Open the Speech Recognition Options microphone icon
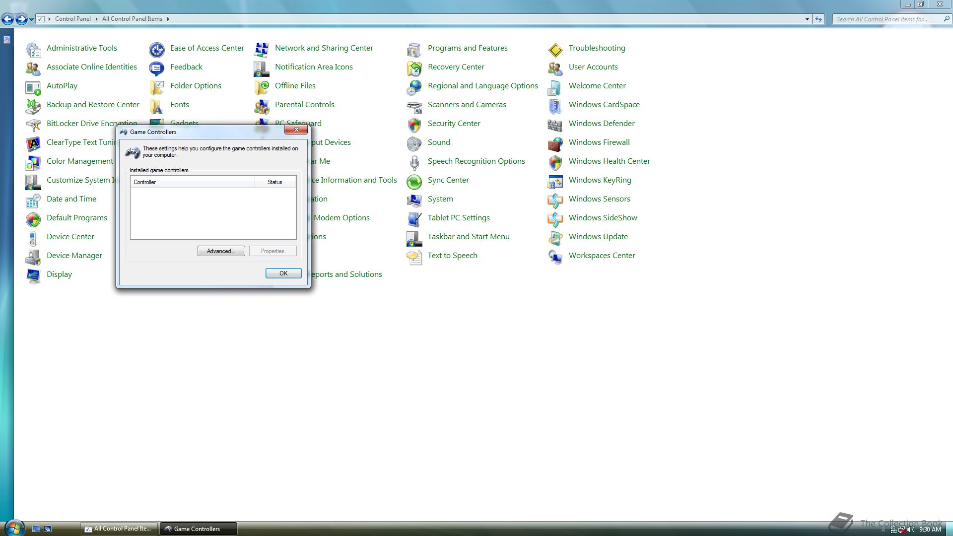This screenshot has width=953, height=536. pyautogui.click(x=414, y=163)
